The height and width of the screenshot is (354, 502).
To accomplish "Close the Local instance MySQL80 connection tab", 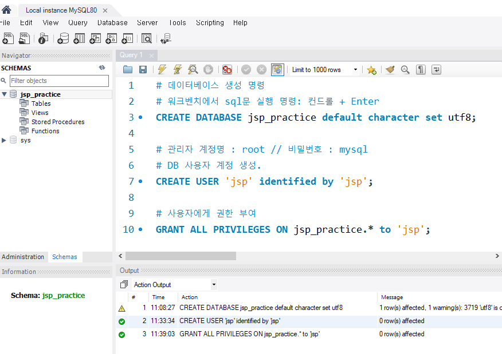I will pos(105,10).
